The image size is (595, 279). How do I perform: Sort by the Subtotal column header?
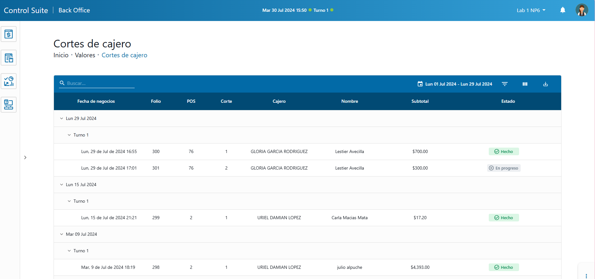pos(420,101)
